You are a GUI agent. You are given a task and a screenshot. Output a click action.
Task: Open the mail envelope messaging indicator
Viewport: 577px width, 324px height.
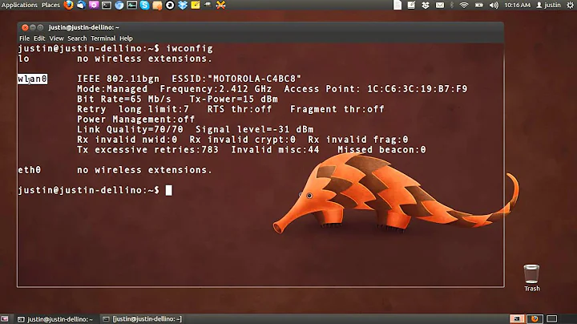coord(440,5)
